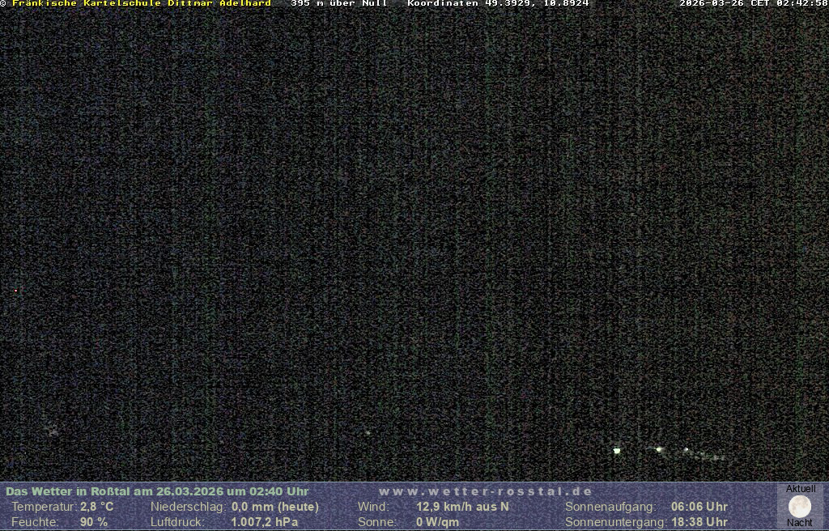Open the www.wetter-rosstal.de link
829x531 pixels.
point(486,491)
